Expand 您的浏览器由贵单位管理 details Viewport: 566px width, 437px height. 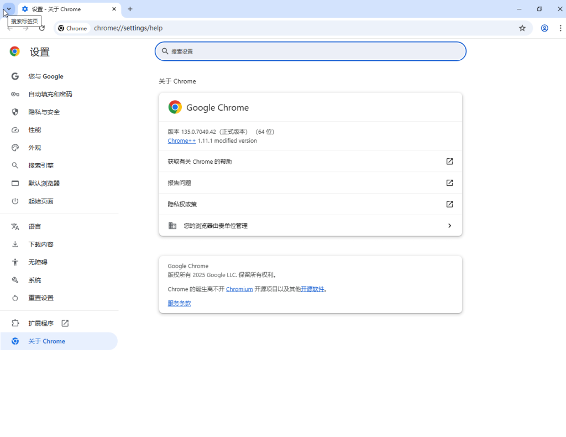[x=310, y=226]
